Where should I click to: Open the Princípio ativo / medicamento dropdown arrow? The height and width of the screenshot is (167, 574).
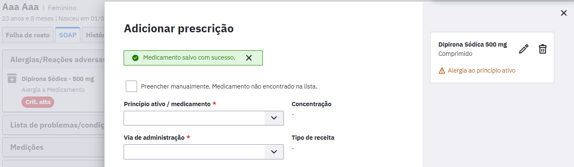(274, 118)
